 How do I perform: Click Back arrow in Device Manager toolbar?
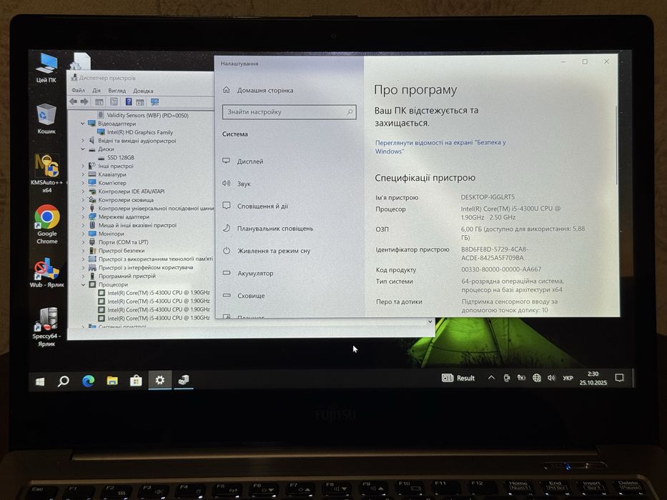(74, 101)
